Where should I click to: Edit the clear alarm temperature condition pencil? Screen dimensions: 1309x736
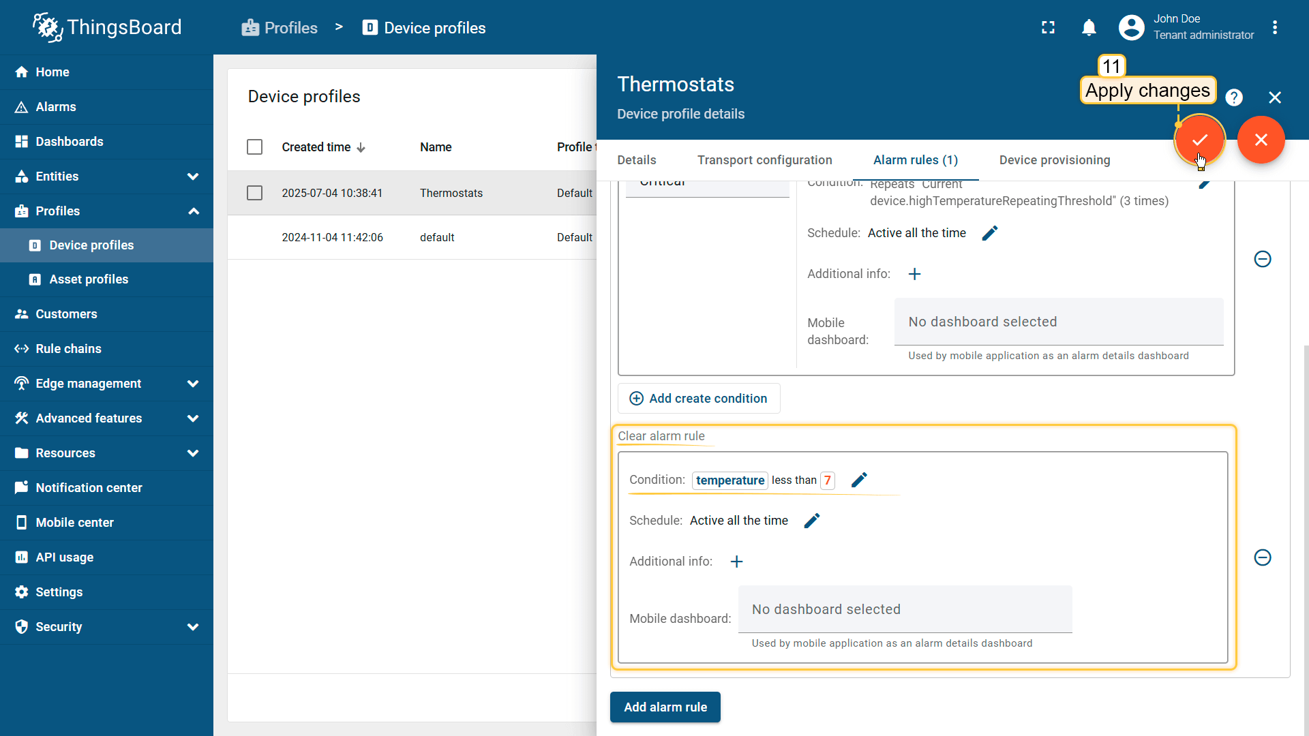coord(859,480)
